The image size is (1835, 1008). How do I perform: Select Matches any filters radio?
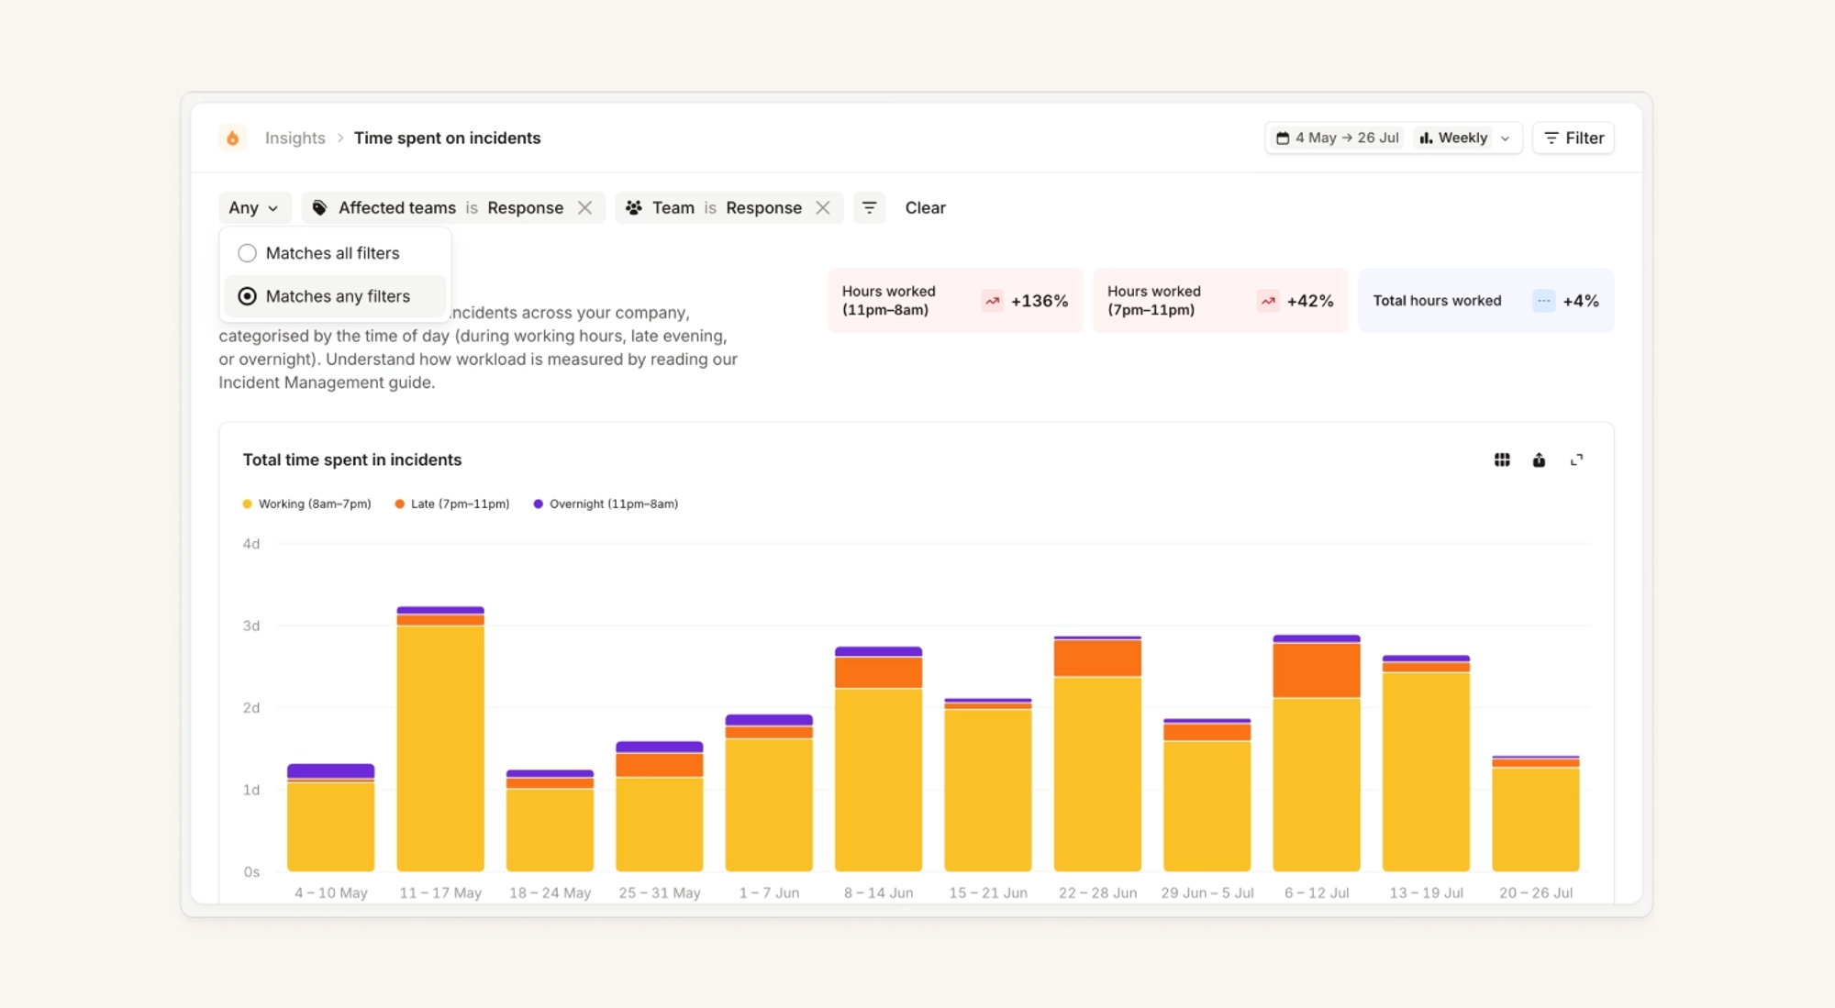click(x=247, y=296)
